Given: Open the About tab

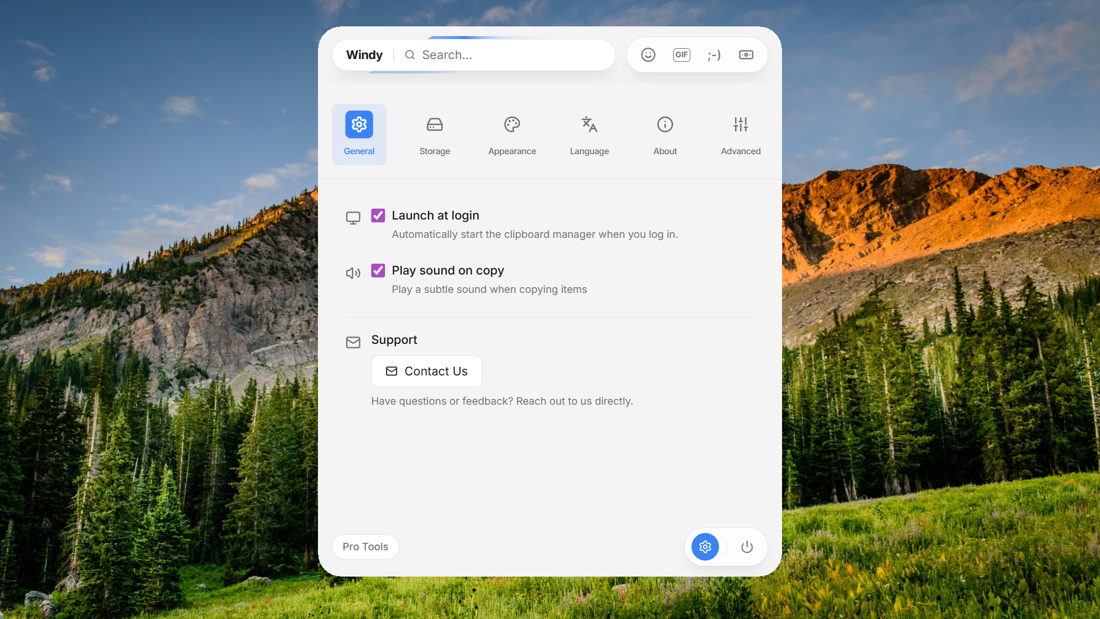Looking at the screenshot, I should point(665,134).
